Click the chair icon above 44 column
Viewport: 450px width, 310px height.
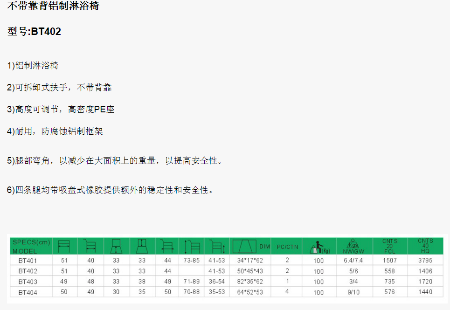(x=167, y=246)
